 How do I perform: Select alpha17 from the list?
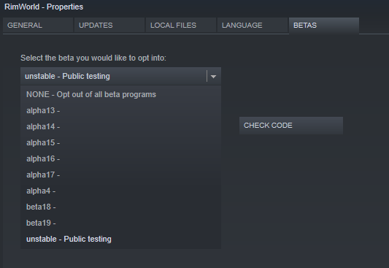coord(121,175)
